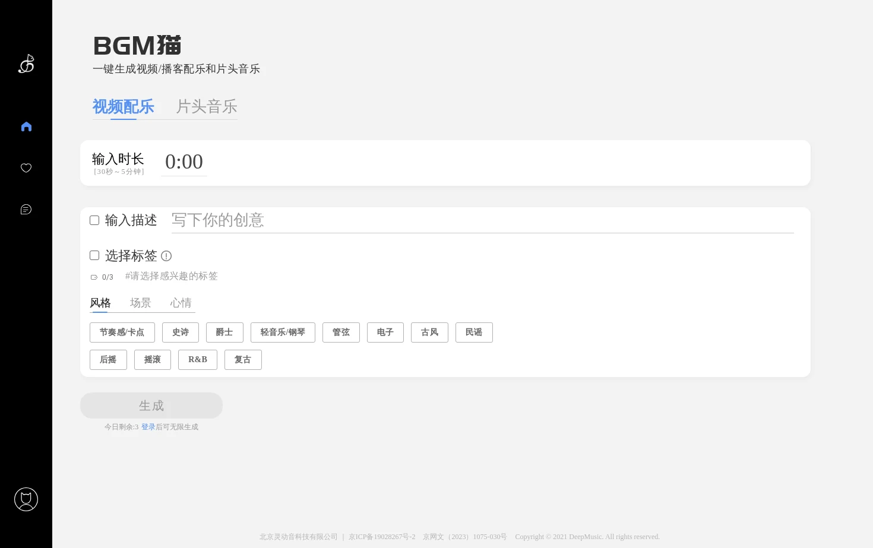873x548 pixels.
Task: Select the 复古 style tag
Action: coord(243,360)
